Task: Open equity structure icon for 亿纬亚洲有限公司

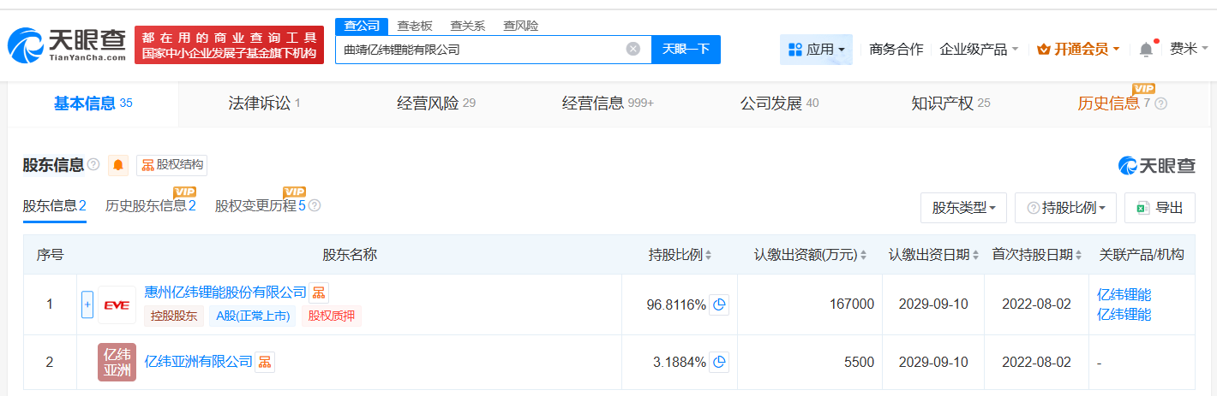Action: click(265, 362)
